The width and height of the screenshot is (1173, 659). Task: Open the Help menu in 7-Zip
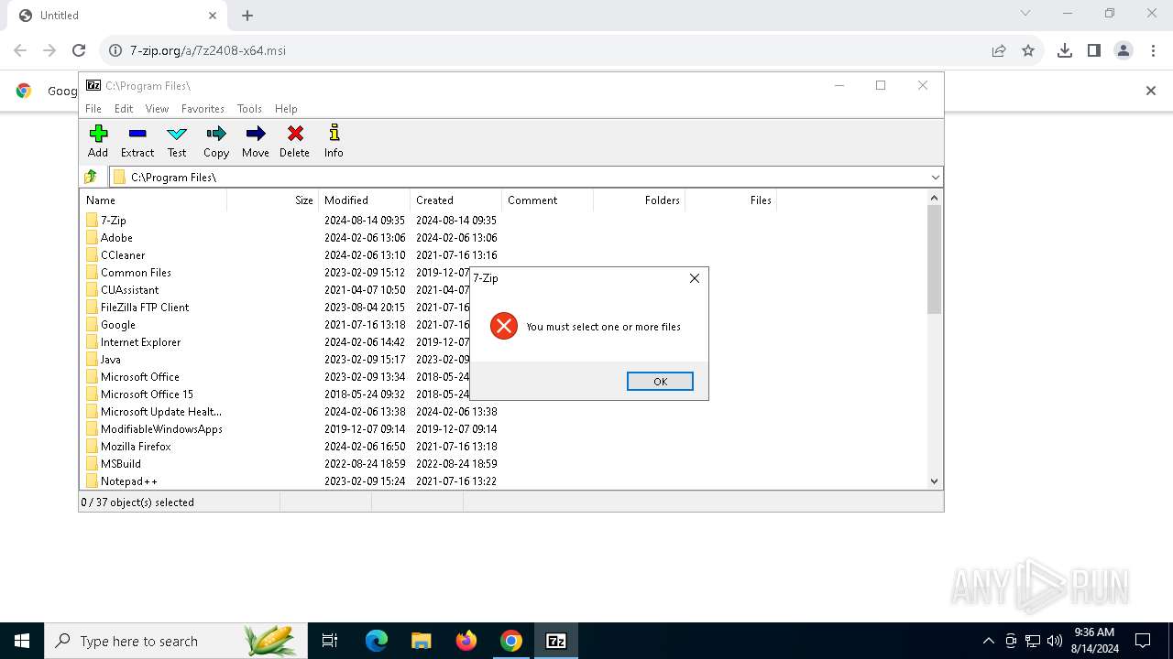(286, 108)
